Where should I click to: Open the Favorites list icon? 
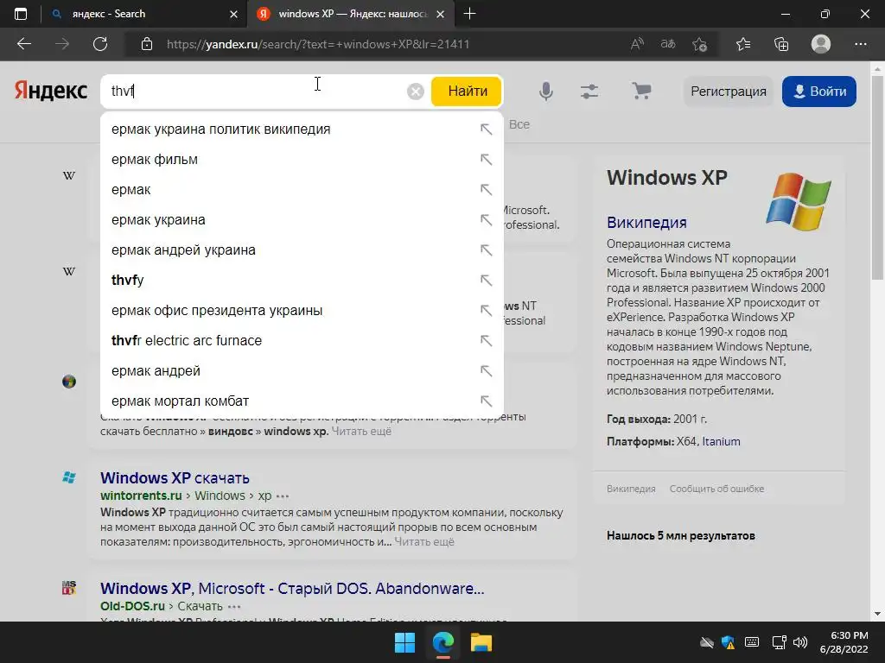click(x=743, y=44)
